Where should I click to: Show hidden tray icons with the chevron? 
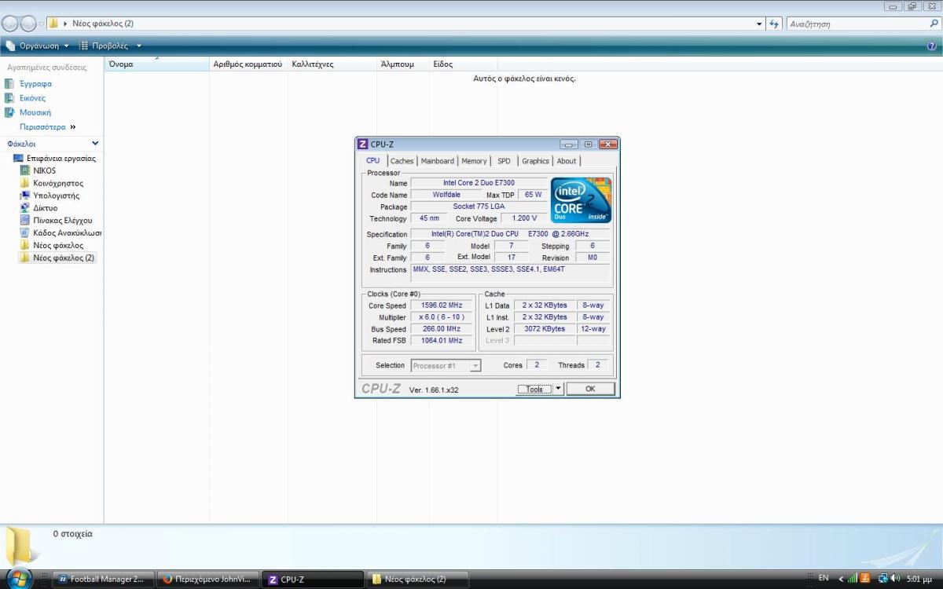[x=841, y=579]
